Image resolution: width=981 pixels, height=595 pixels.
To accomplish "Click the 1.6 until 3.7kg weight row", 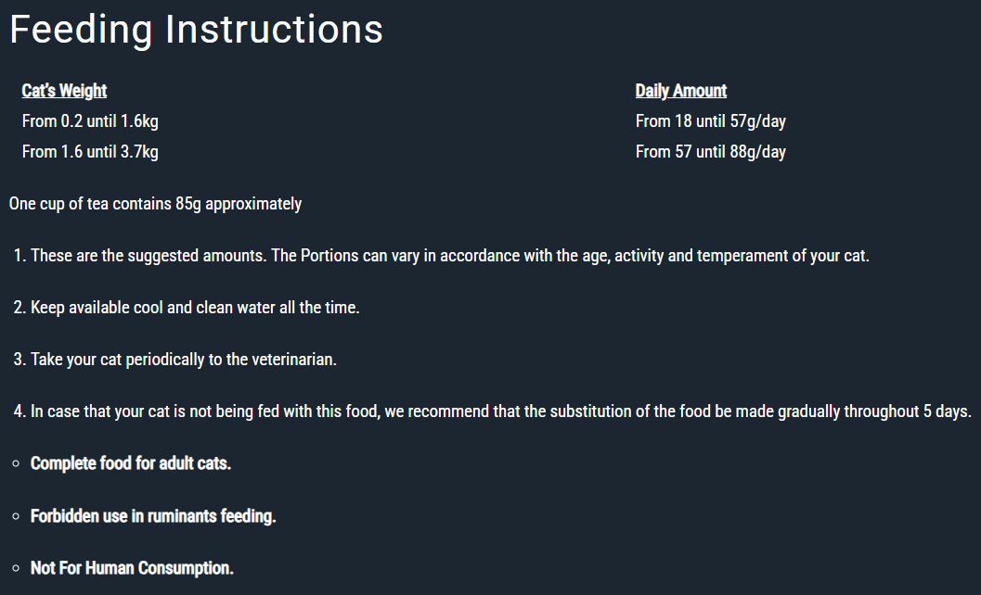I will click(90, 152).
